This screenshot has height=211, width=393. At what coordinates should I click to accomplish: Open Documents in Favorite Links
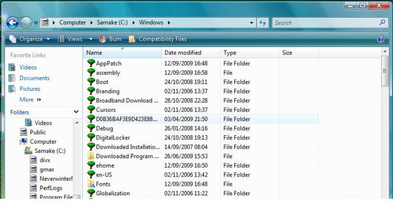pos(35,78)
